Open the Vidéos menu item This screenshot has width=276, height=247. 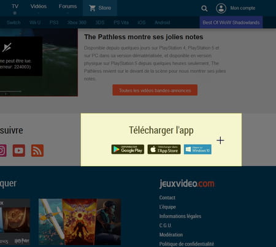tap(39, 6)
